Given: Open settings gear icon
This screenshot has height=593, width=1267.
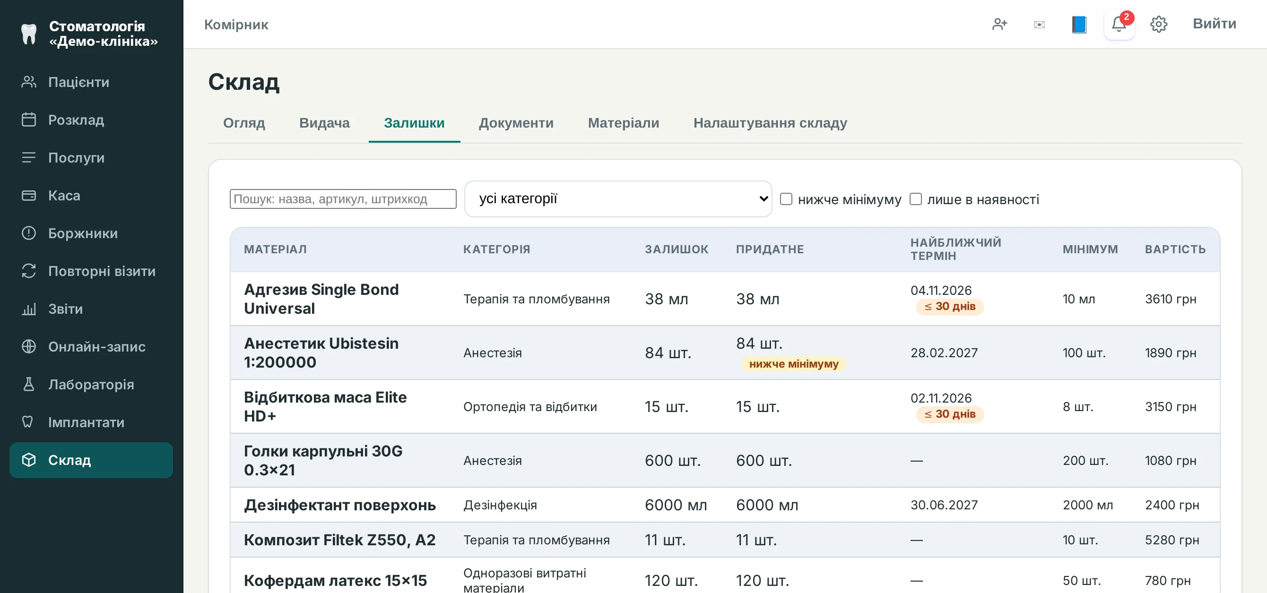Looking at the screenshot, I should [1159, 24].
